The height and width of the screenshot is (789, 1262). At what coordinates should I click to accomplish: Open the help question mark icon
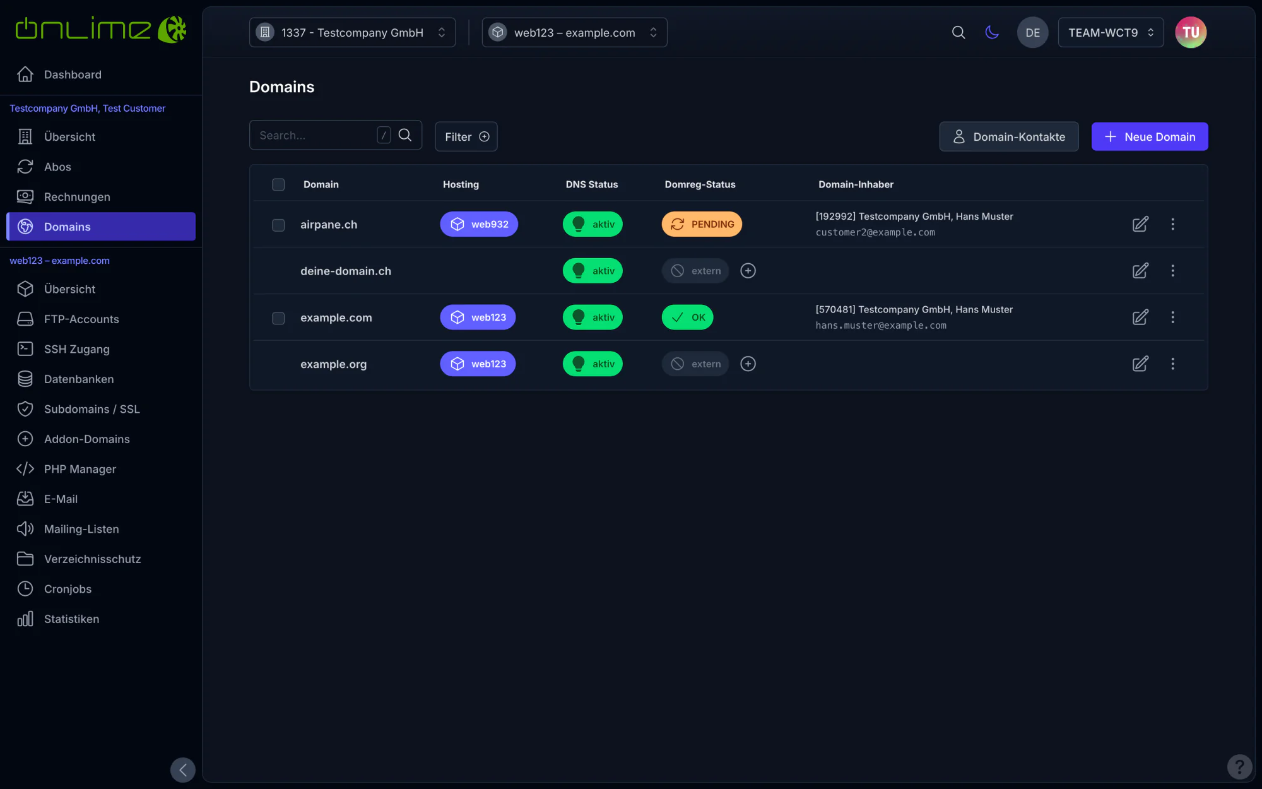click(1239, 767)
